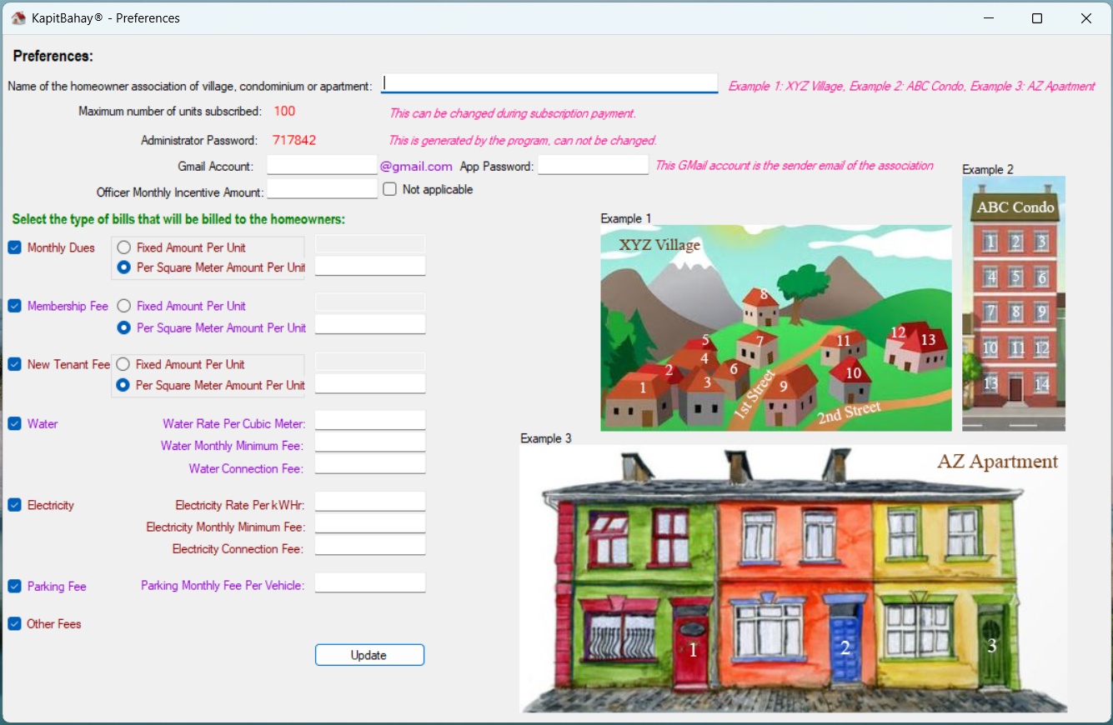Click into the App Password field
Screen dimensions: 1113x725
click(x=593, y=165)
